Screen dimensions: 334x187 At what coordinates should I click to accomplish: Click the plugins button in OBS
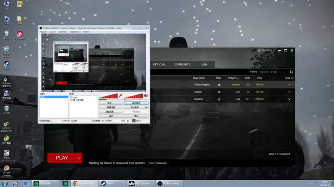[x=111, y=116]
